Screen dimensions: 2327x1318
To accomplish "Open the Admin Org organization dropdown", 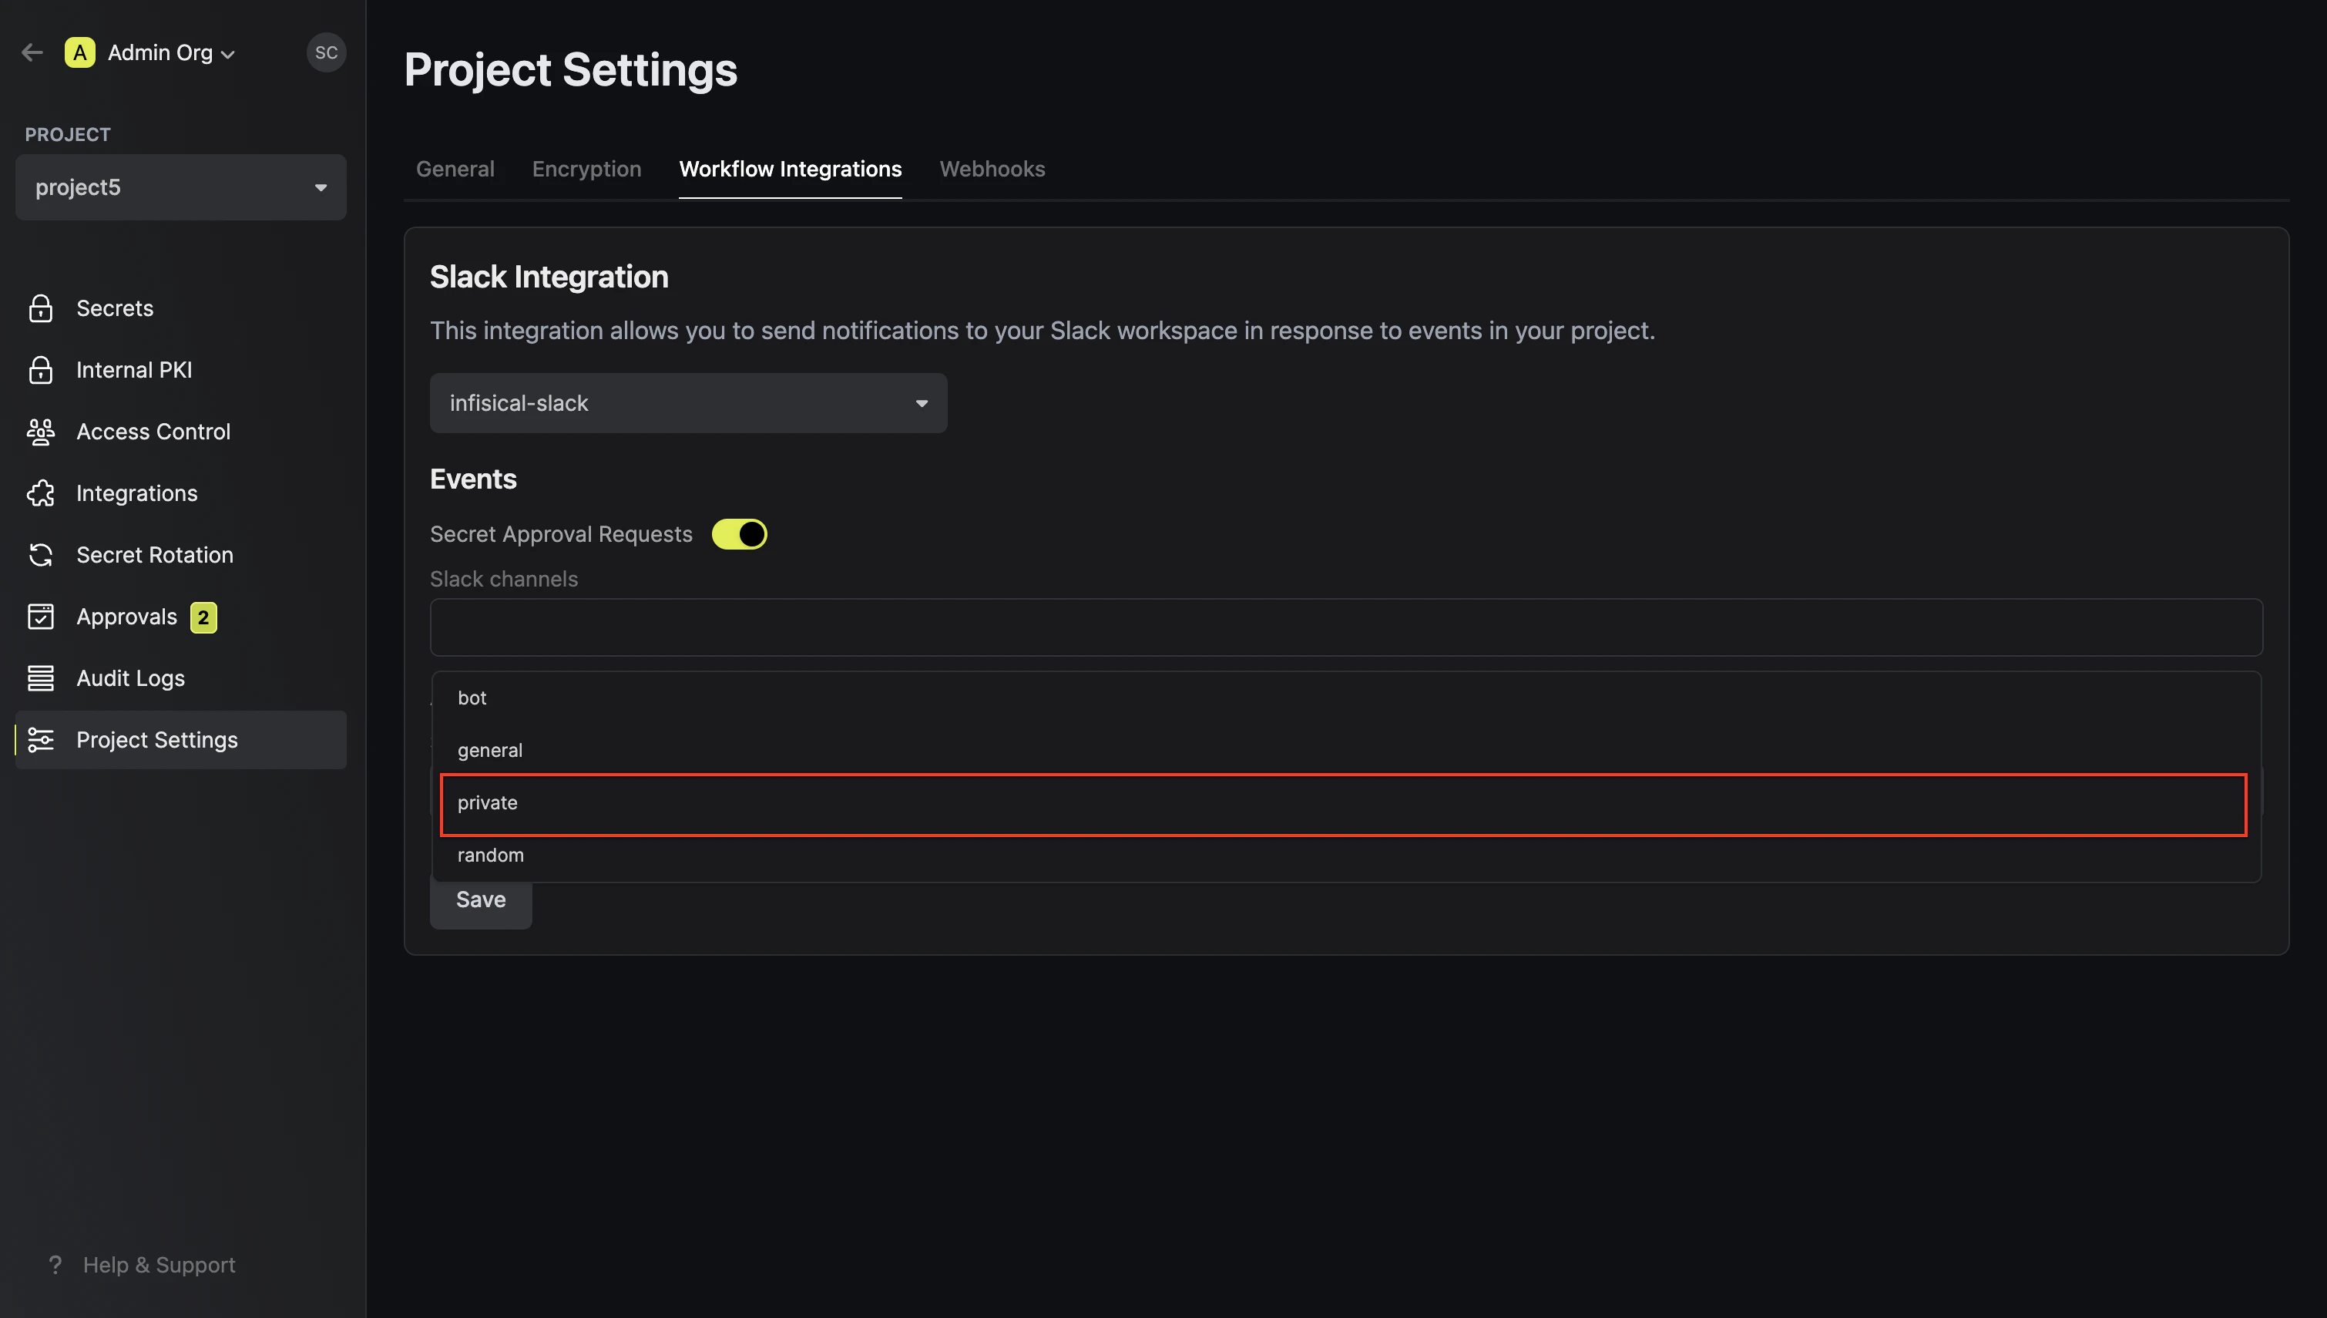I will 171,52.
